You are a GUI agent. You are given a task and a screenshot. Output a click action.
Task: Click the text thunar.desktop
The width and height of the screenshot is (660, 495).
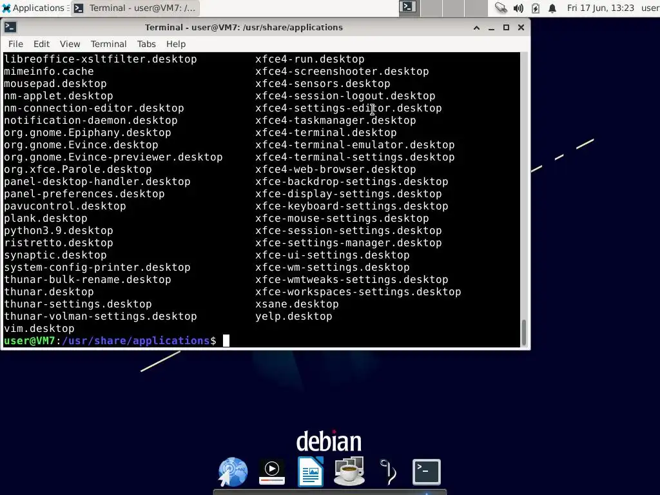pos(49,292)
